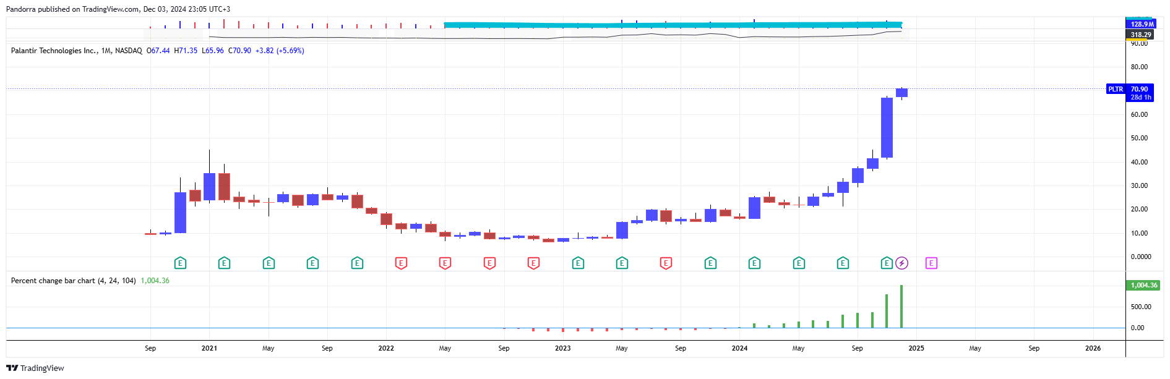The width and height of the screenshot is (1170, 379).
Task: Click the thick cyan line at chart top
Action: pos(673,25)
